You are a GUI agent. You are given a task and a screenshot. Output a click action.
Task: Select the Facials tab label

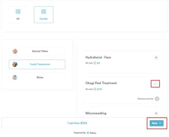click(x=44, y=19)
